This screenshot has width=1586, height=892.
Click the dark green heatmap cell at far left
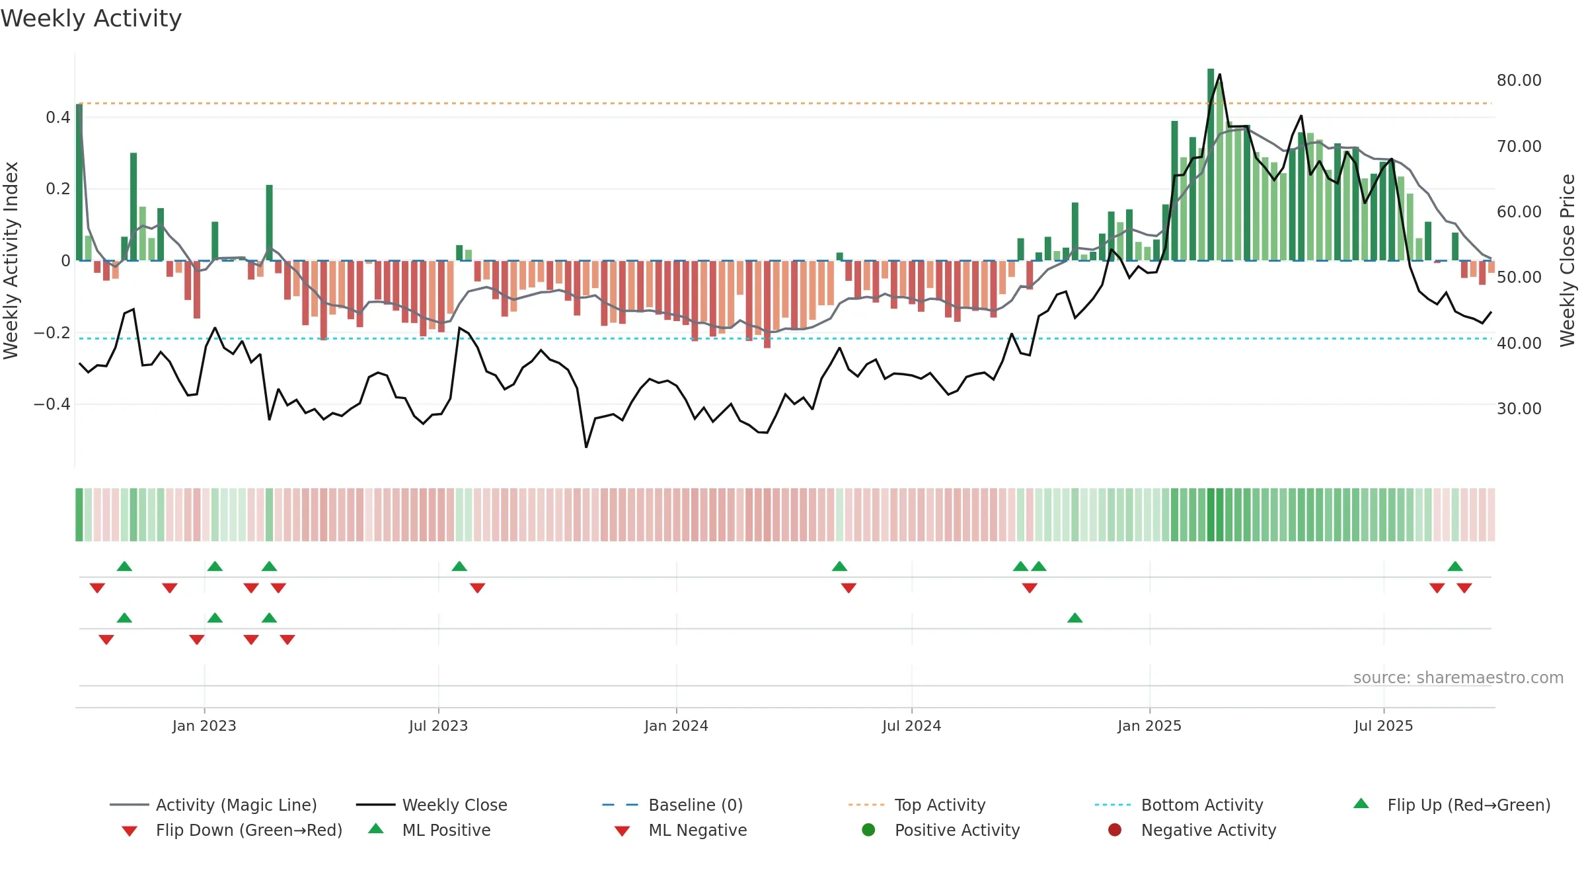(79, 515)
